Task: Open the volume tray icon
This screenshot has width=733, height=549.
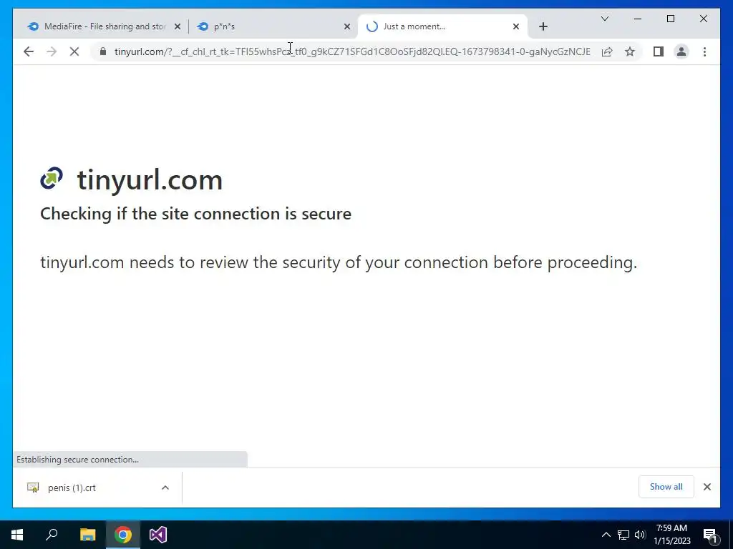Action: pyautogui.click(x=640, y=535)
